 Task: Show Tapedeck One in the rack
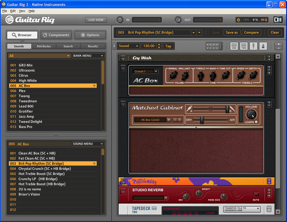tap(234, 46)
